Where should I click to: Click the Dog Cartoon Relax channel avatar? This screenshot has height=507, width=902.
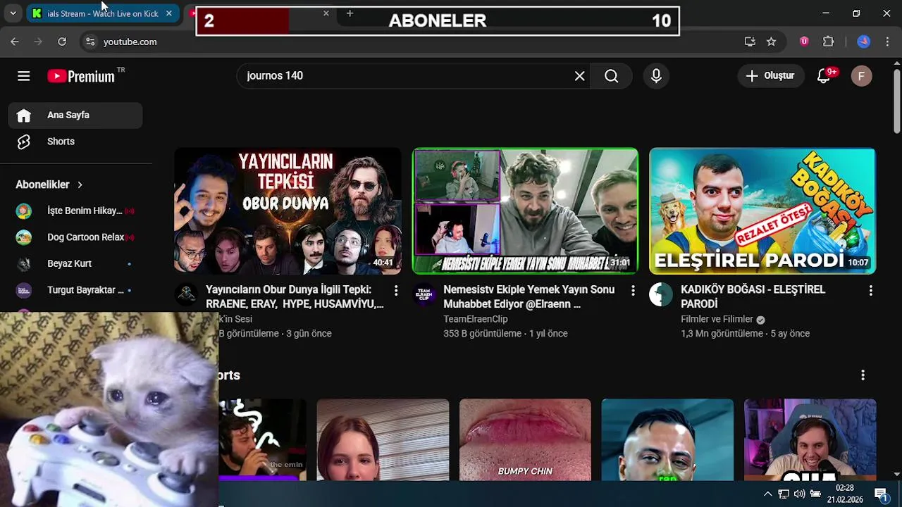click(24, 237)
